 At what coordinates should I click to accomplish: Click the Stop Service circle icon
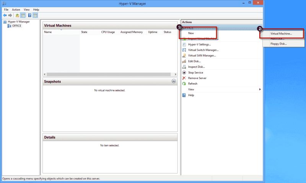coord(184,72)
